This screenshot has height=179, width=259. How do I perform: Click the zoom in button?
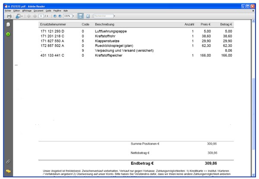pyautogui.click(x=60, y=16)
